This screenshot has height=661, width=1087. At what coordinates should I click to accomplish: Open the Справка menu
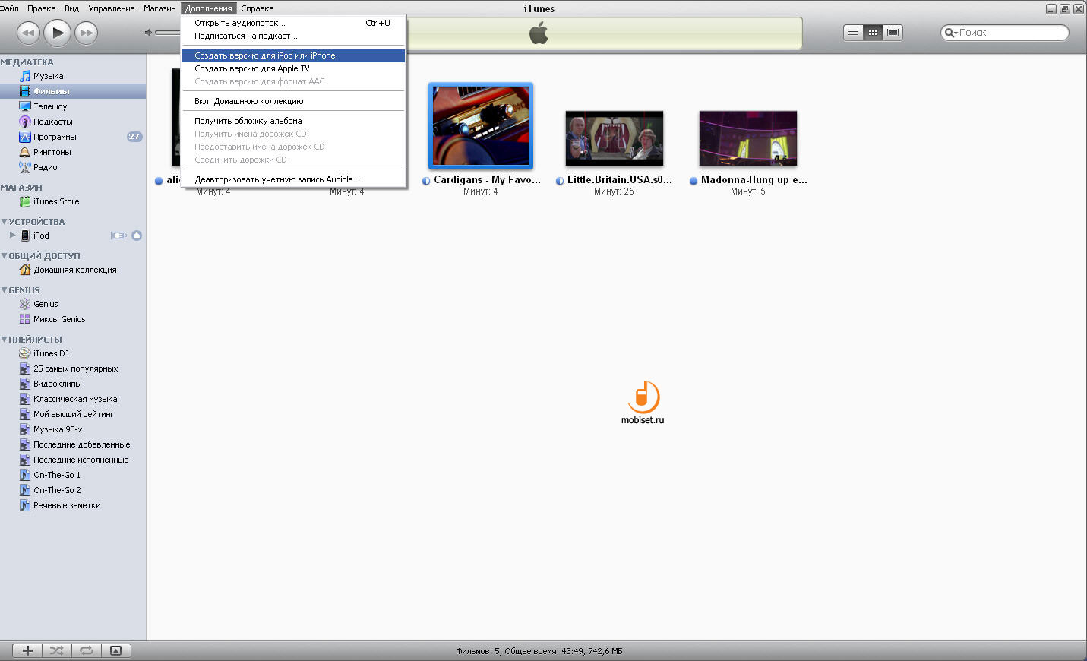coord(258,8)
